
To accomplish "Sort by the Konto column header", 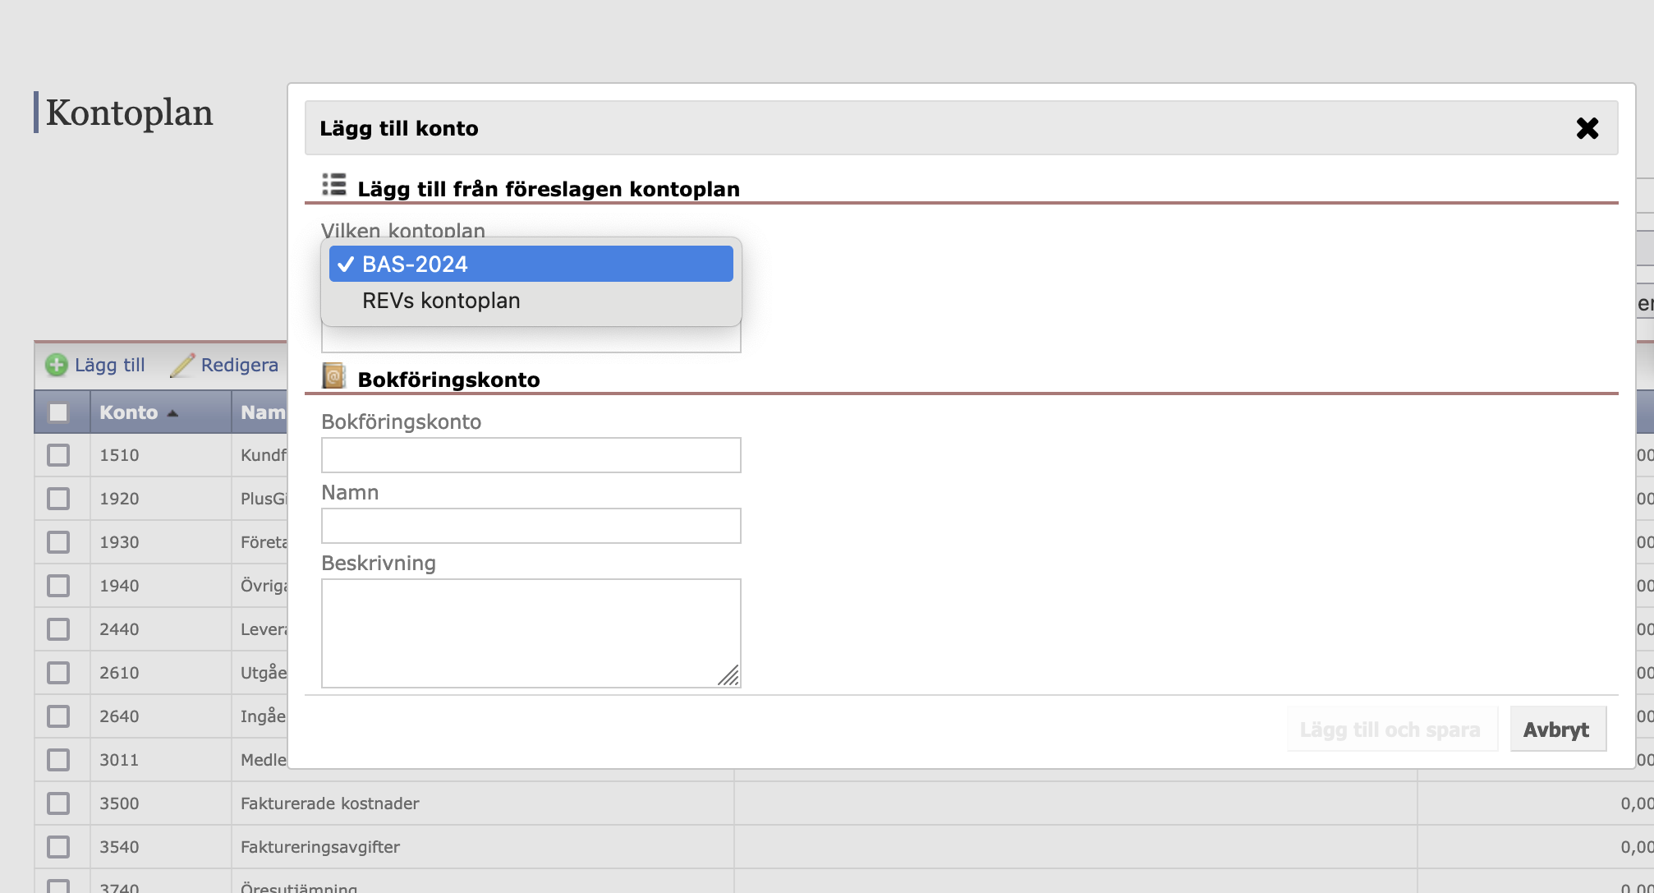I will coord(129,412).
